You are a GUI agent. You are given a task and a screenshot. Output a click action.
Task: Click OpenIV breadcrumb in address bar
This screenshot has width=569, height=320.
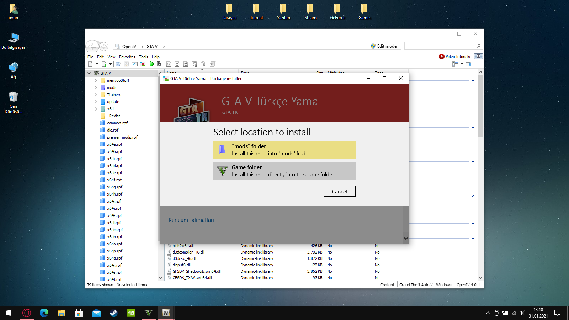[129, 47]
